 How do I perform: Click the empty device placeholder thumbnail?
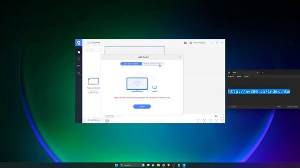[x=93, y=81]
